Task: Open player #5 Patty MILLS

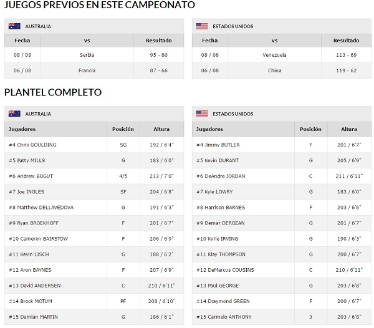Action: (x=27, y=160)
